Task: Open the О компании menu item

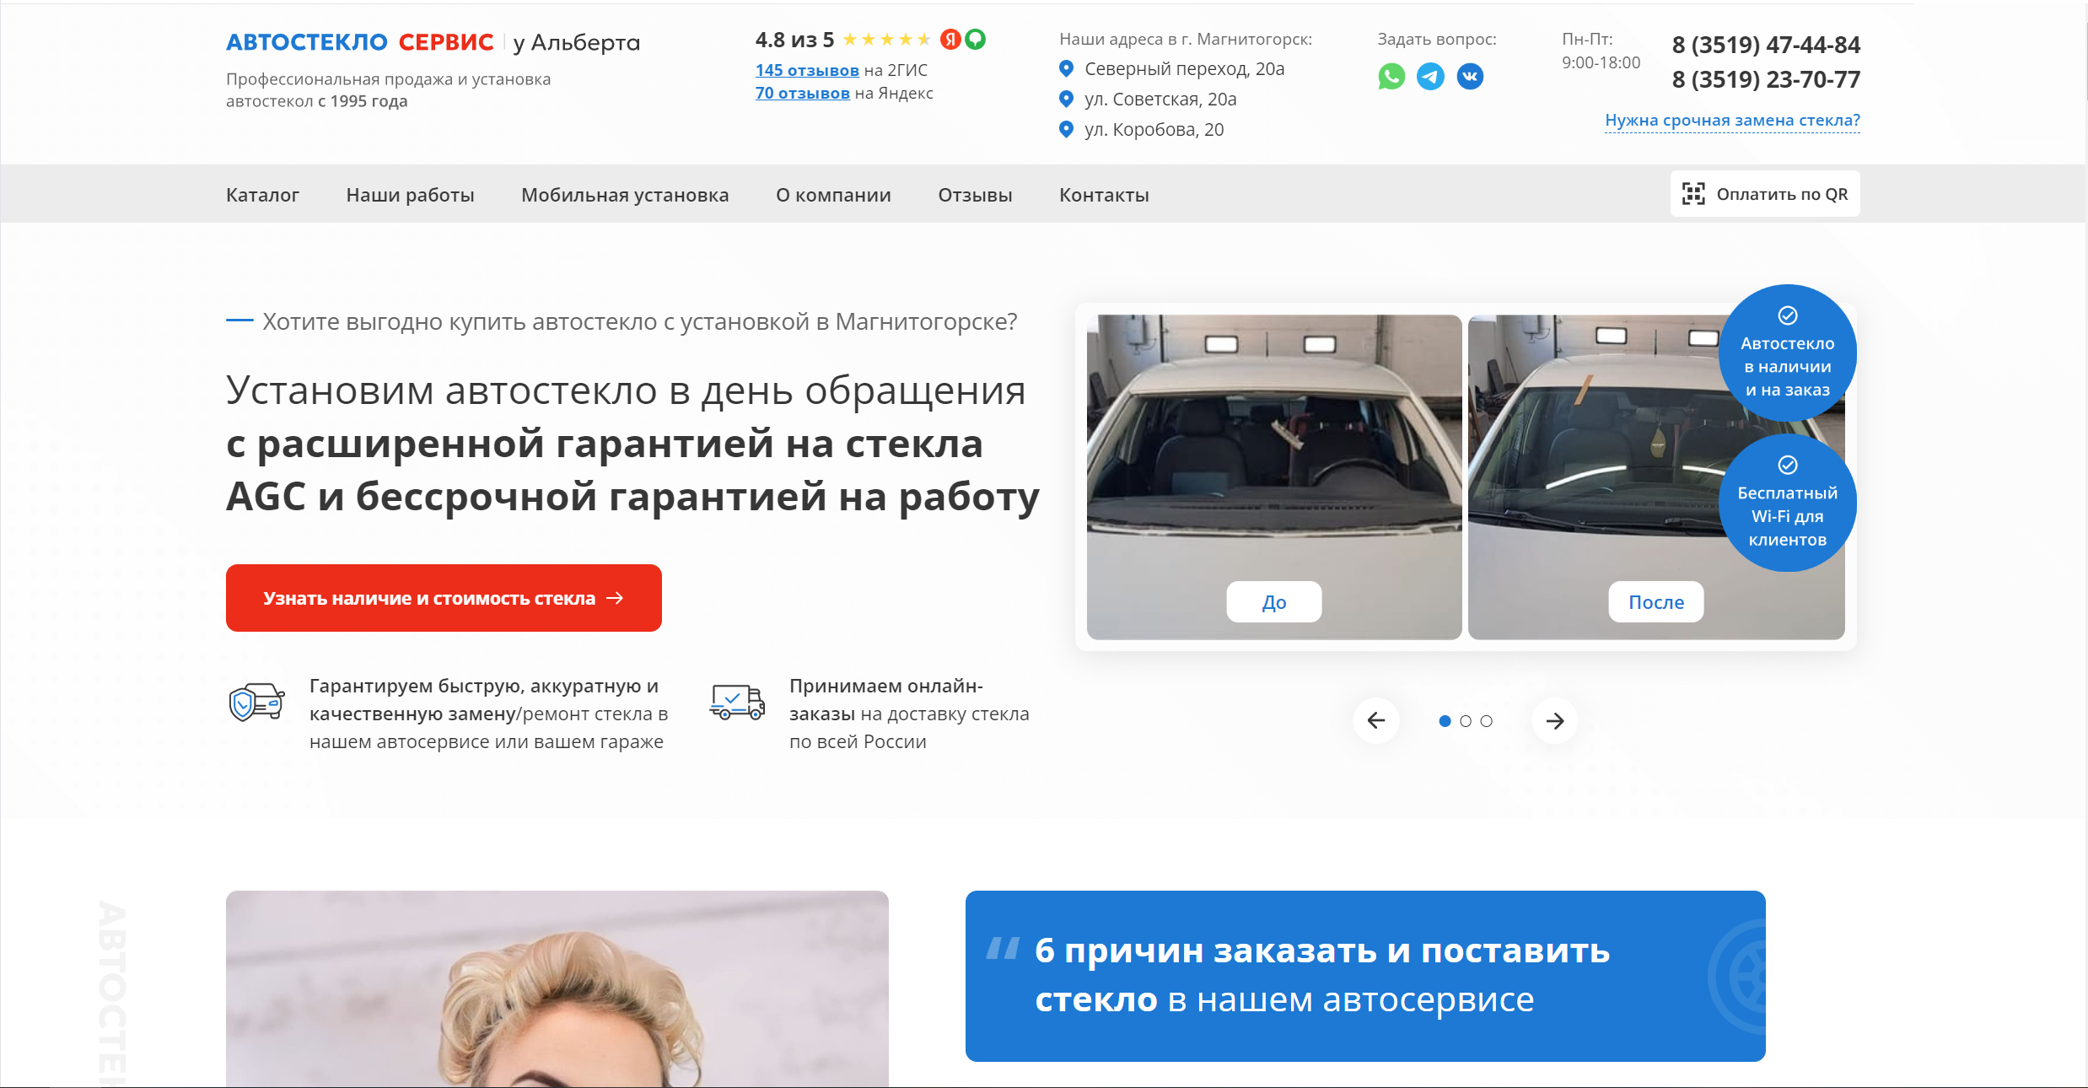Action: click(833, 195)
